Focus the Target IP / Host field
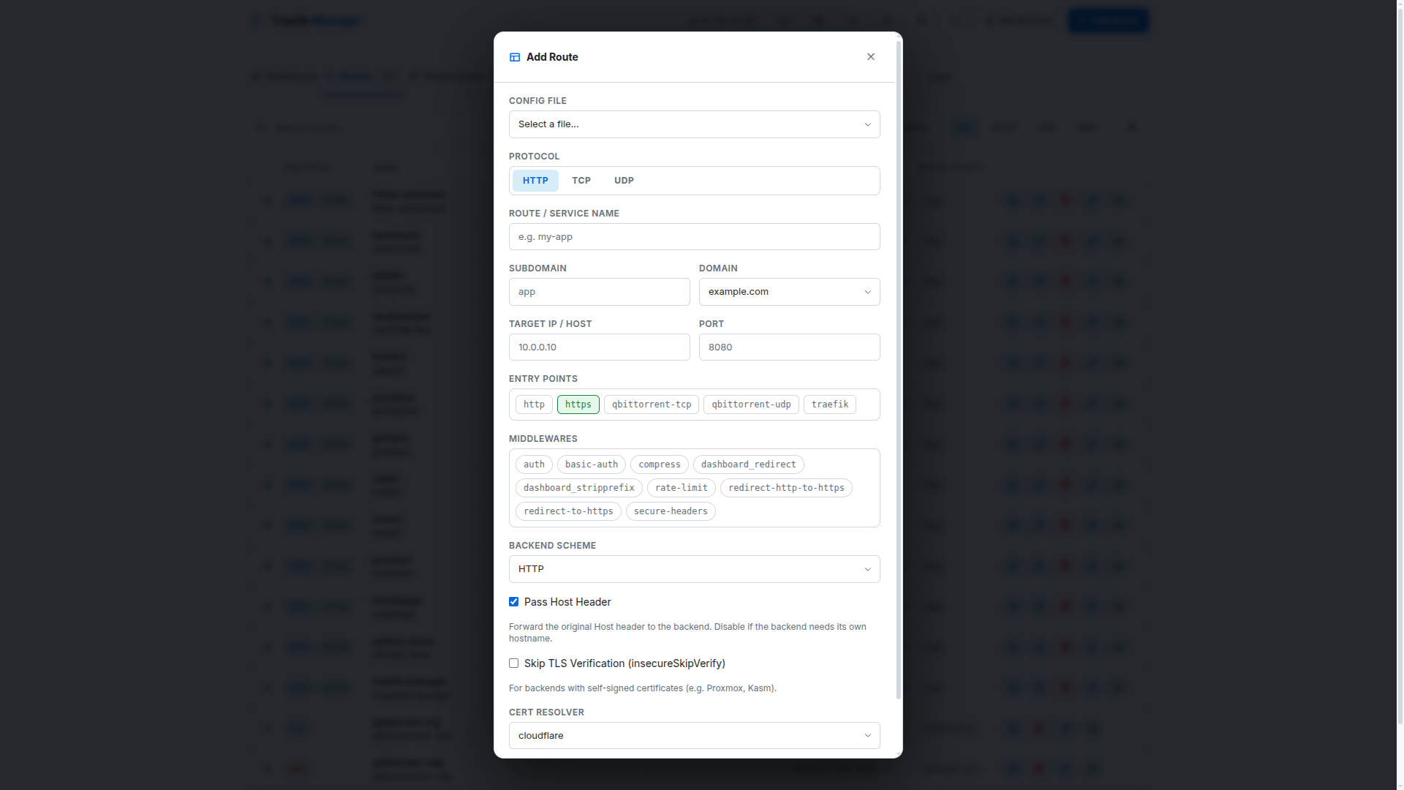The image size is (1404, 790). click(x=599, y=347)
